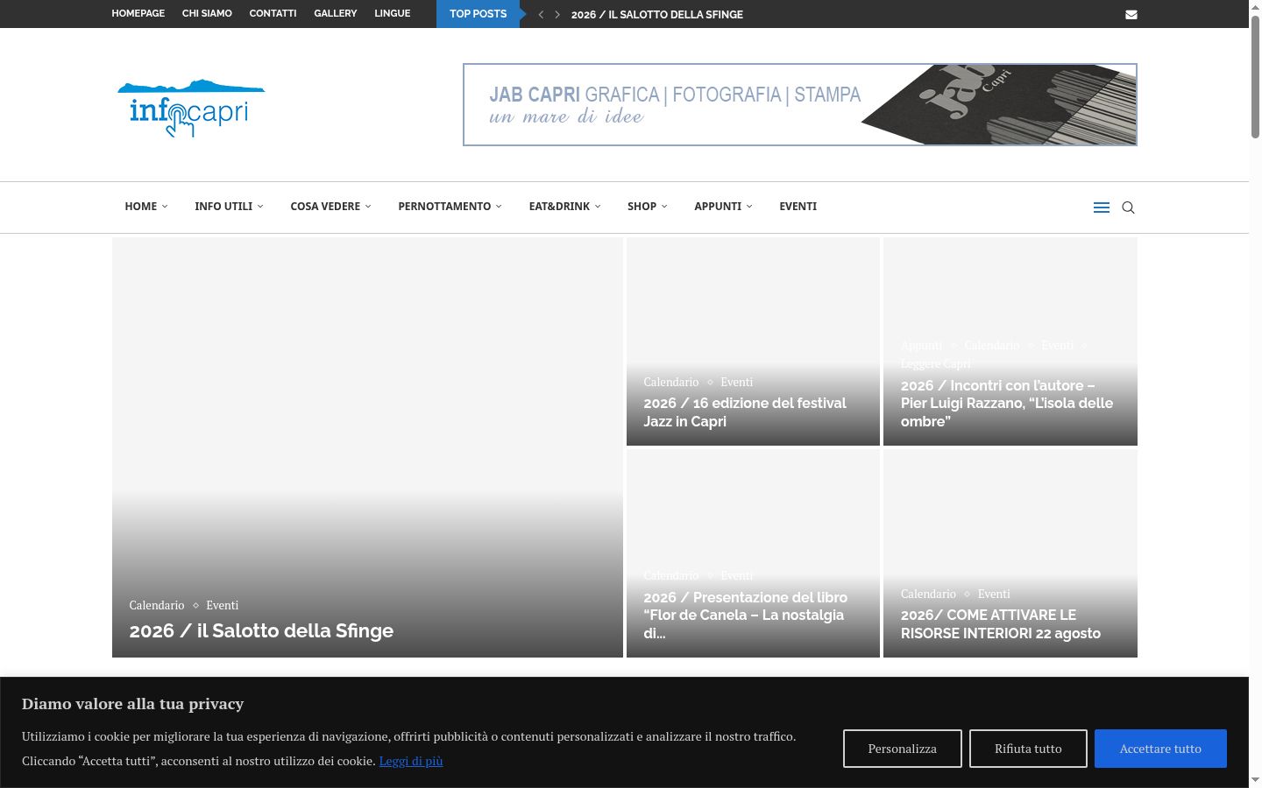This screenshot has width=1262, height=788.
Task: Open Chi Siamo in top bar
Action: (x=207, y=14)
